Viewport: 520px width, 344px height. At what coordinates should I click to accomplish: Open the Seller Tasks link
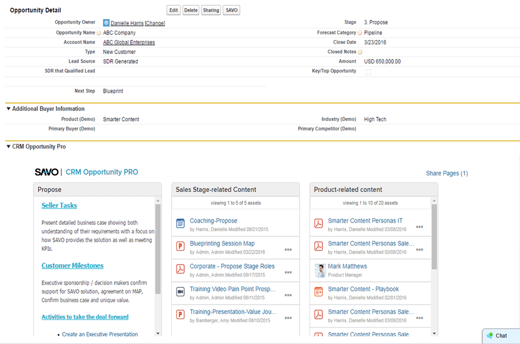(59, 205)
